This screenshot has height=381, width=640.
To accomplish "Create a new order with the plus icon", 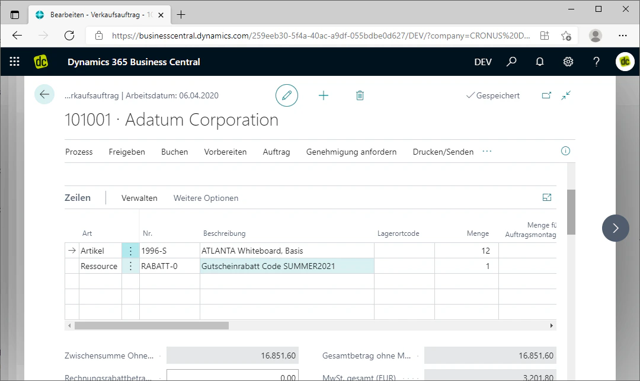I will coord(324,95).
